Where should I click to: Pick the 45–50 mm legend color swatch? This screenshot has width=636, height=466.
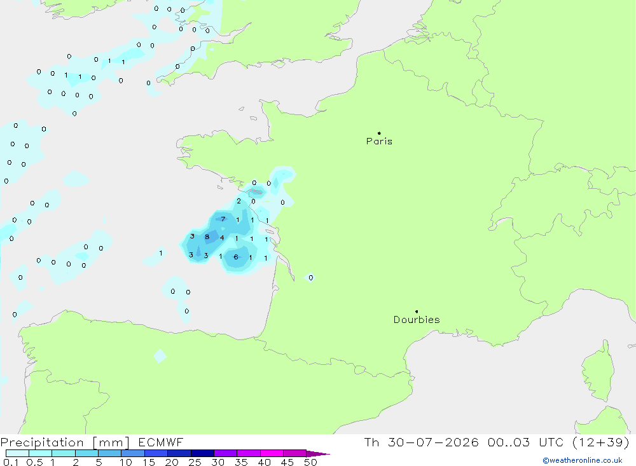(x=295, y=453)
